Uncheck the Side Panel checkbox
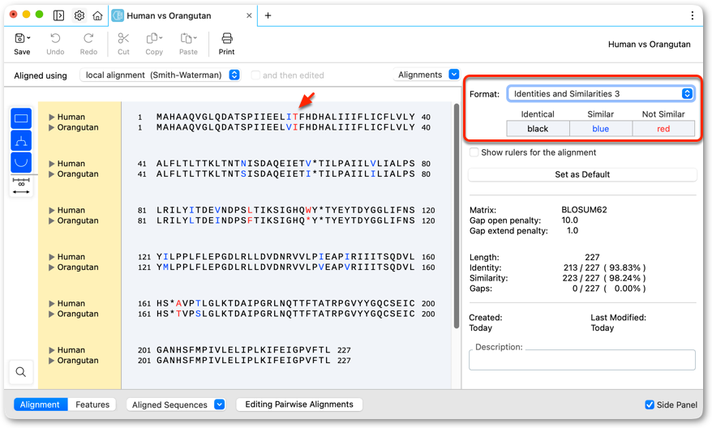 tap(650, 404)
